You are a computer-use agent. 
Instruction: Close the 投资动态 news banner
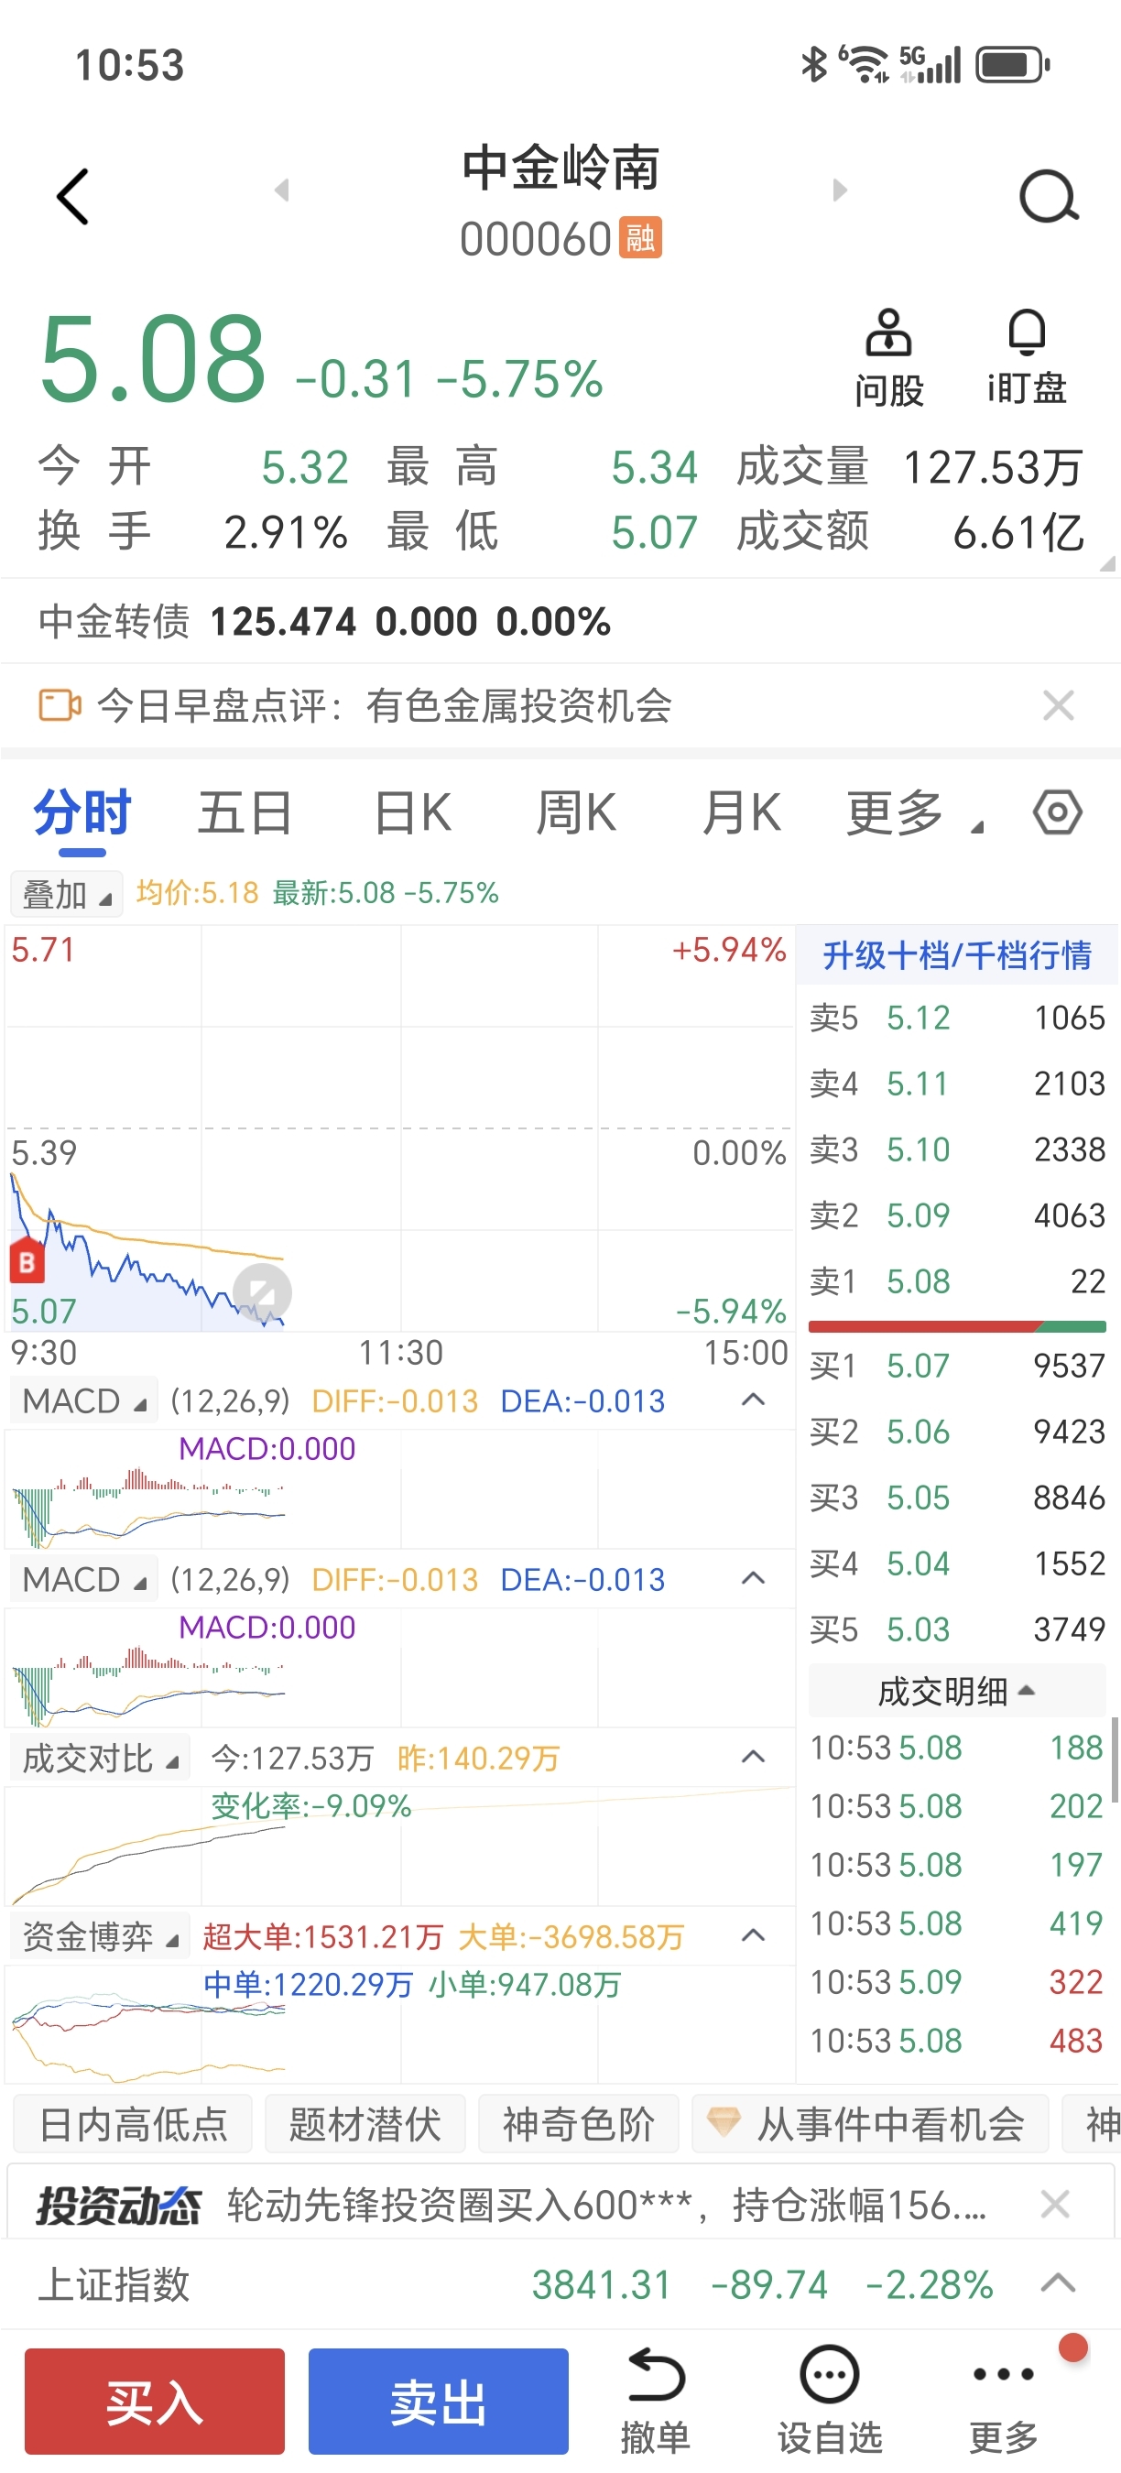tap(1056, 2203)
